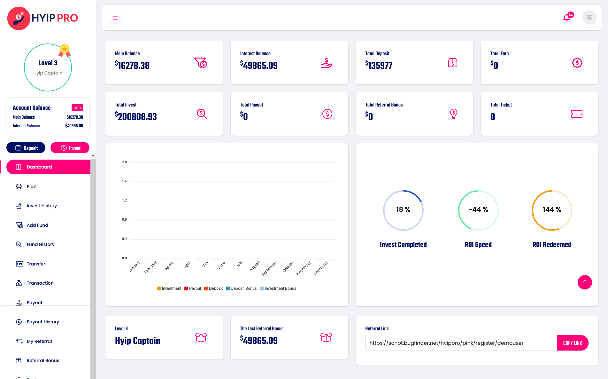
Task: Open Payout via the hand icon
Action: [x=19, y=302]
